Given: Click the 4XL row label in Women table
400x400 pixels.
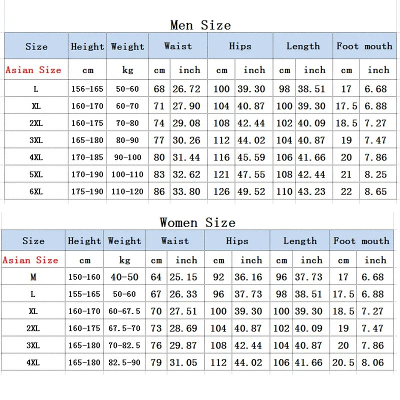Looking at the screenshot, I should (33, 362).
